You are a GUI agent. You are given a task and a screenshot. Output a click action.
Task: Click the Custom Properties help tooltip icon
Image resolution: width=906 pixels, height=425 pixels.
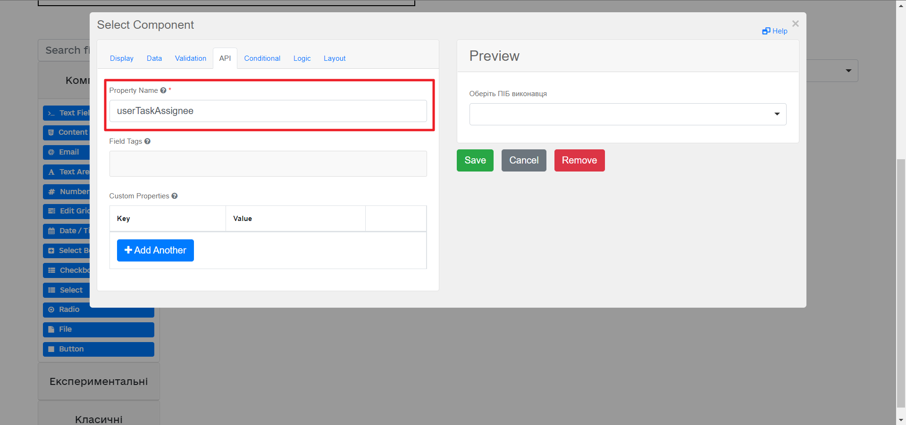pos(175,196)
